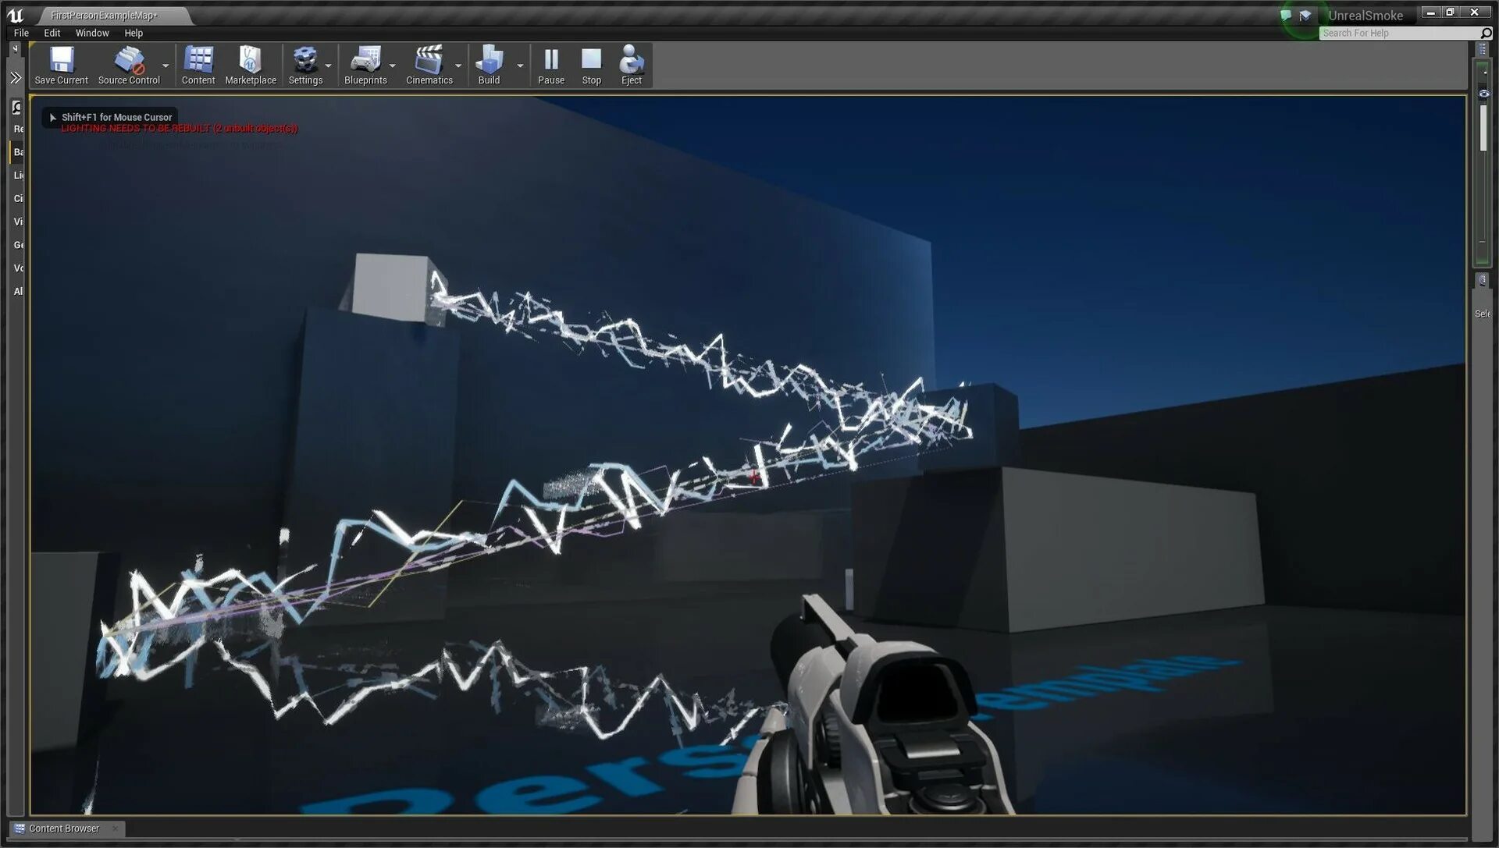Open Settings gear icon in toolbar
This screenshot has width=1499, height=848.
coord(304,60)
